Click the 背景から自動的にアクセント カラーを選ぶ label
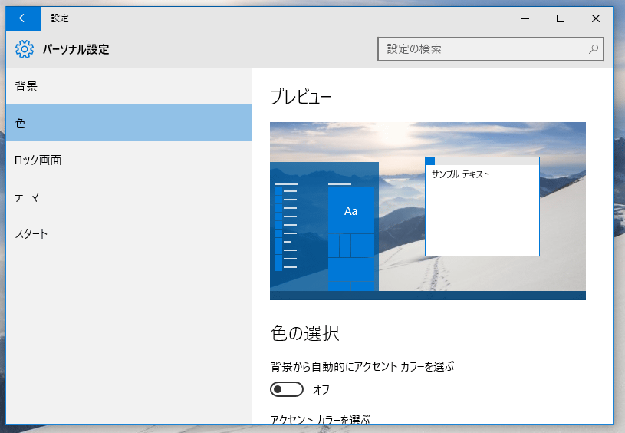Image resolution: width=625 pixels, height=433 pixels. tap(362, 366)
